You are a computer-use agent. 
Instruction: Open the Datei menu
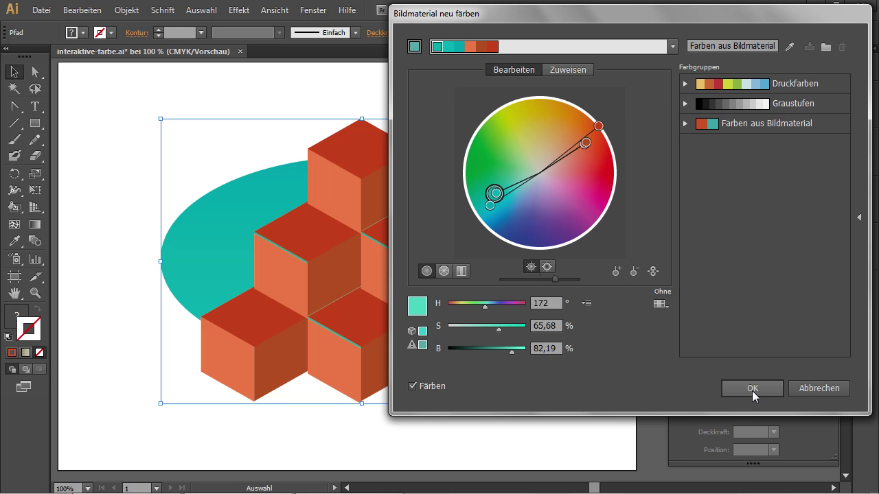pos(41,10)
